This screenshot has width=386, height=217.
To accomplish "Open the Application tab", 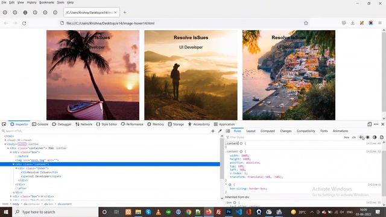I will pos(224,124).
